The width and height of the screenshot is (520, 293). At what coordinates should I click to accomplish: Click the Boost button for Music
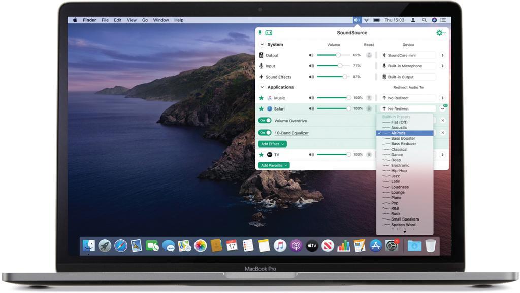[369, 98]
